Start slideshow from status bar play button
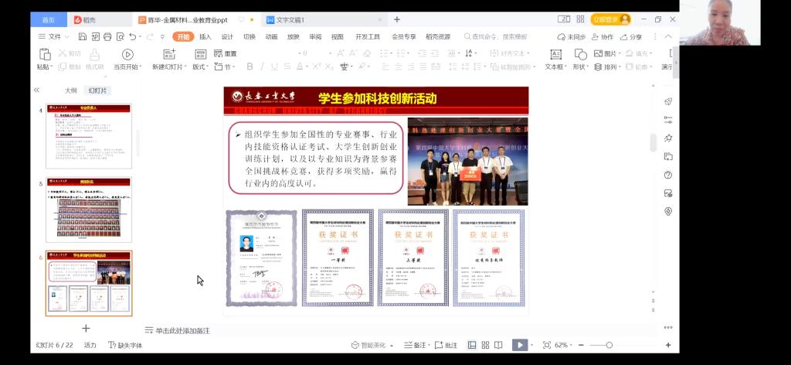Viewport: 791px width, 365px height. pos(520,345)
